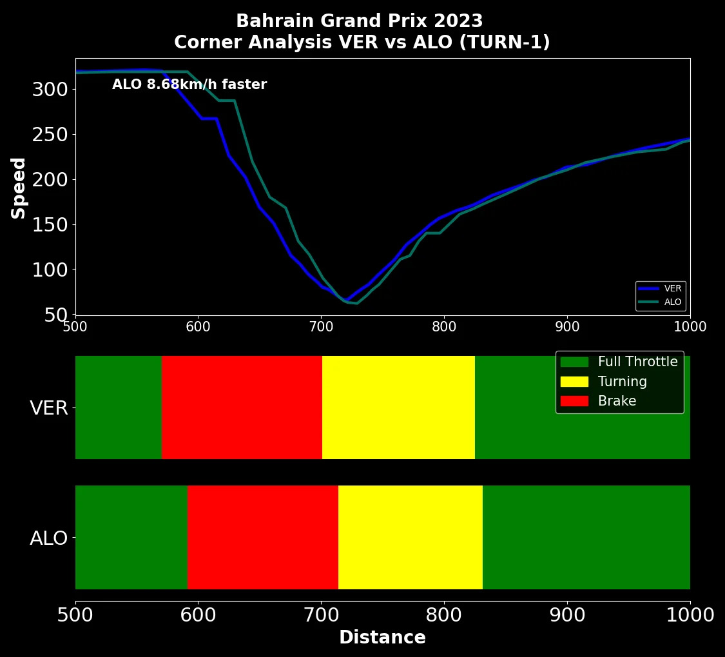
Task: Click ALO's red brake segment
Action: point(263,537)
